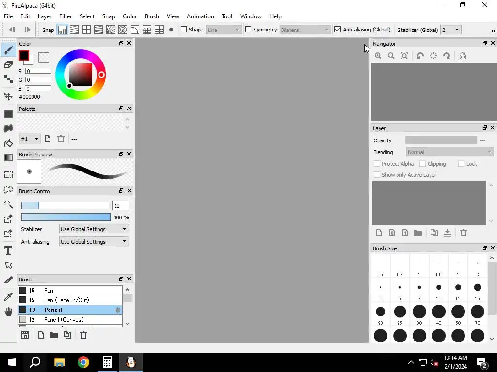Click the R color value field
The height and width of the screenshot is (372, 497).
38,71
